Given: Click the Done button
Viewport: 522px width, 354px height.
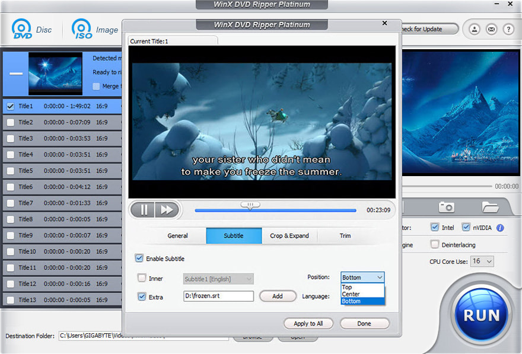Looking at the screenshot, I should [x=364, y=323].
